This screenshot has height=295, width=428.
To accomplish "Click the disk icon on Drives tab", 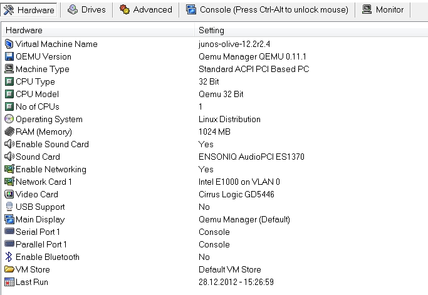I will (72, 9).
